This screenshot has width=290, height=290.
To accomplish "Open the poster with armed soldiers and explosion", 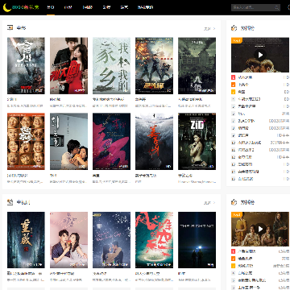I will coord(154,66).
